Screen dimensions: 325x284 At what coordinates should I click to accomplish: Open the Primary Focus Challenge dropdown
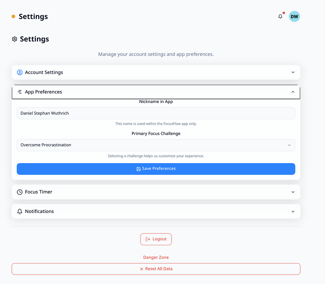pyautogui.click(x=156, y=145)
